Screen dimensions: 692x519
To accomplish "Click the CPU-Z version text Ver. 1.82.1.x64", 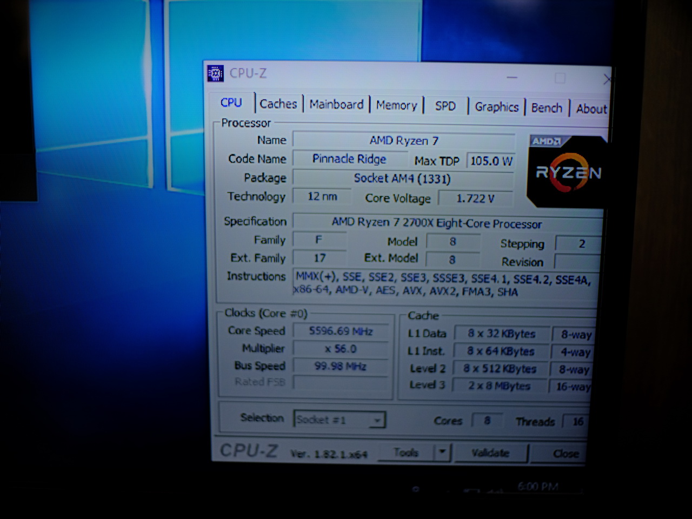I will tap(329, 454).
